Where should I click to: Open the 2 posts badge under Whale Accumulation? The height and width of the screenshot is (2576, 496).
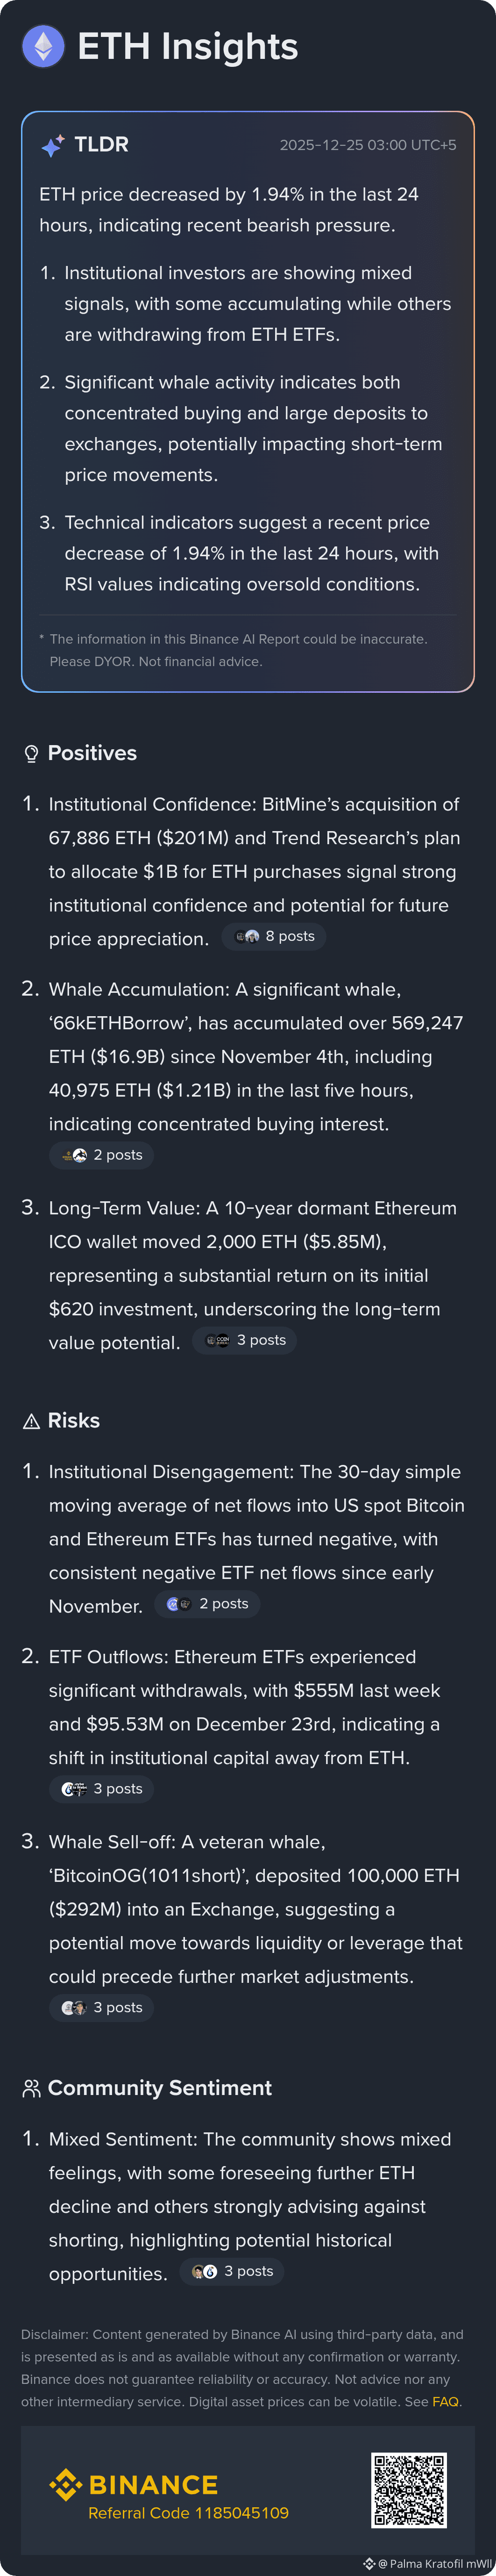coord(102,1155)
